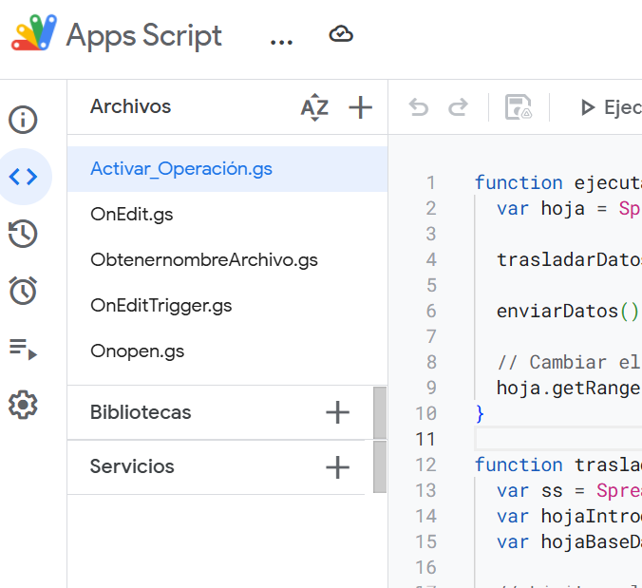
Task: Click the Redo arrow in toolbar
Action: pos(458,107)
